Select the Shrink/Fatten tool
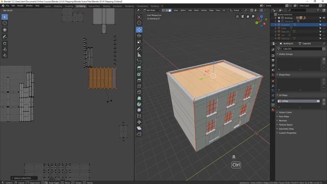This screenshot has height=184, width=327. 139,122
